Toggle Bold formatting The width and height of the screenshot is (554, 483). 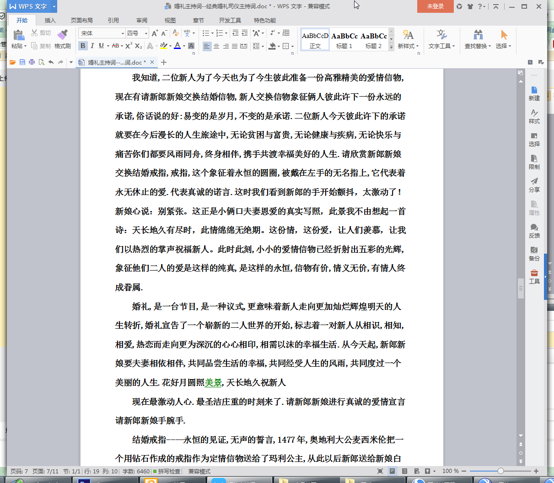tap(83, 46)
